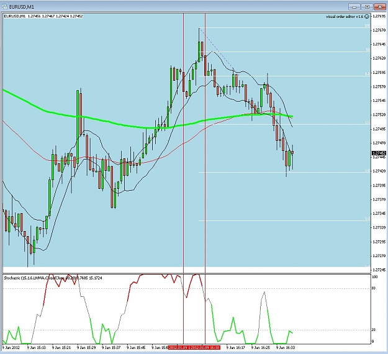Click the EURUSD,M1 window title text
Viewport: 388px width, 354px height.
coord(22,7)
